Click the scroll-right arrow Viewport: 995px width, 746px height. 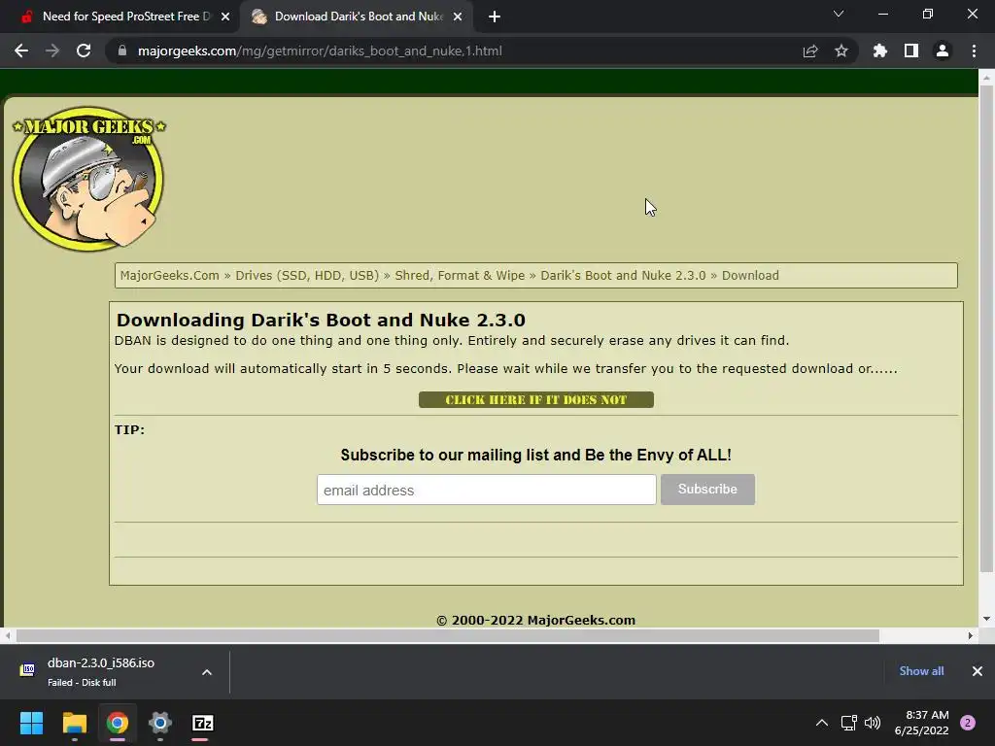coord(971,635)
